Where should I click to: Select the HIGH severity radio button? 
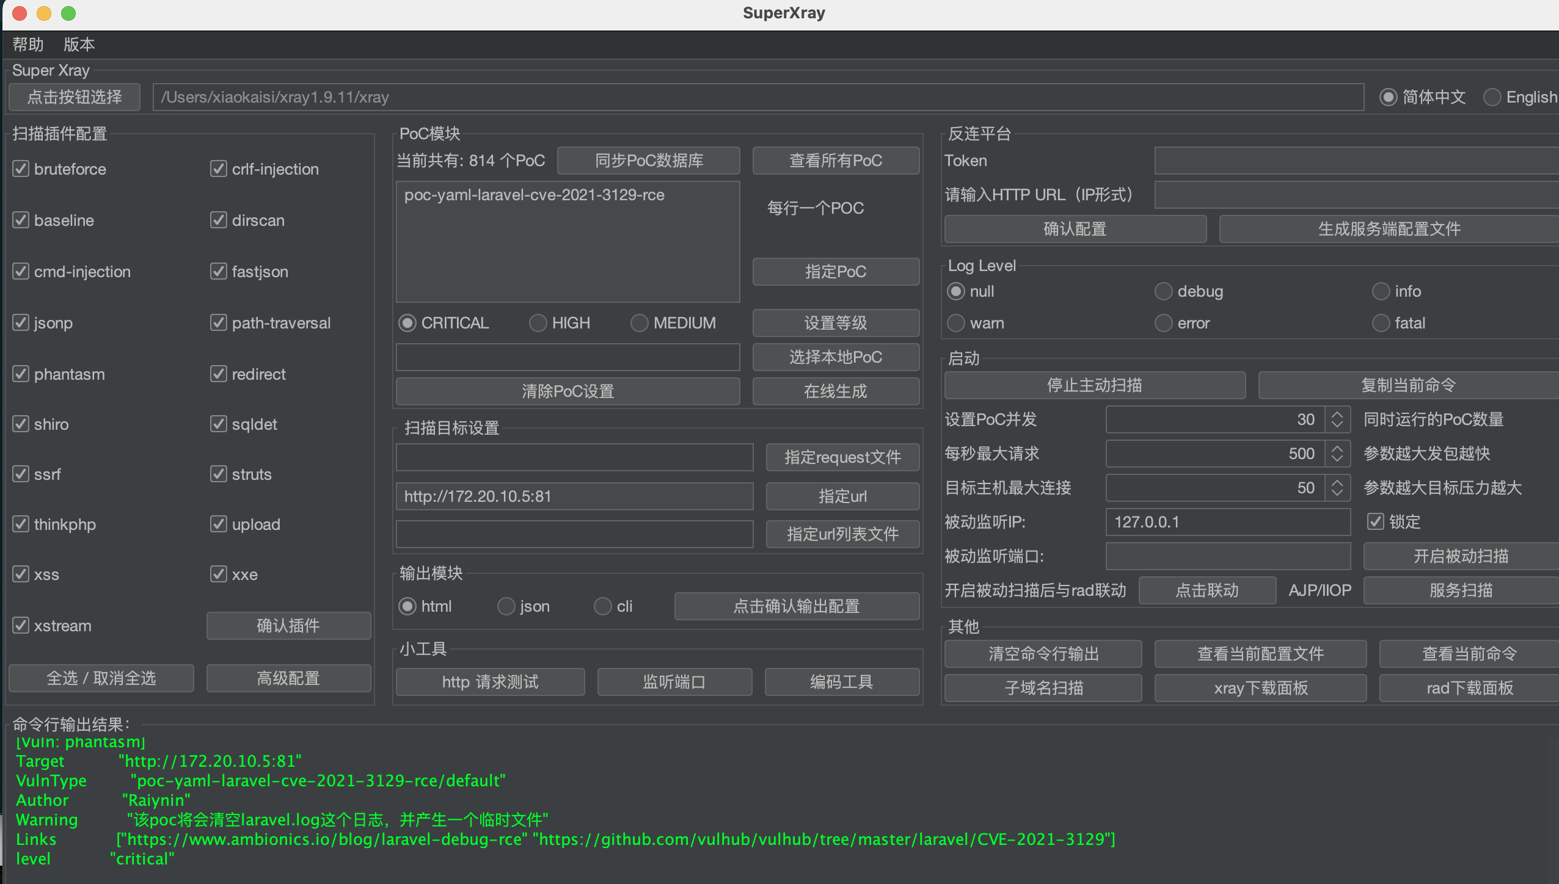point(538,322)
